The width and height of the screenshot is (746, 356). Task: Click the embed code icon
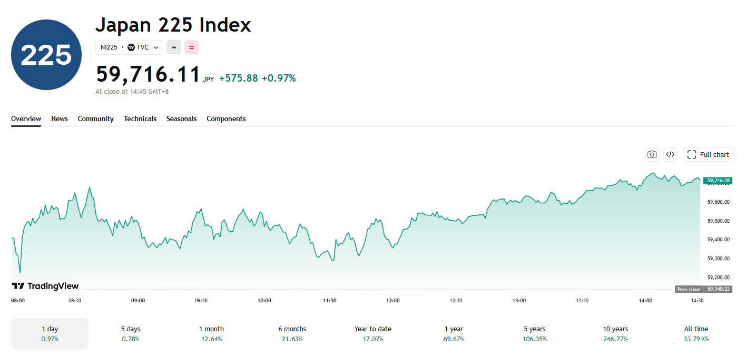pos(670,154)
